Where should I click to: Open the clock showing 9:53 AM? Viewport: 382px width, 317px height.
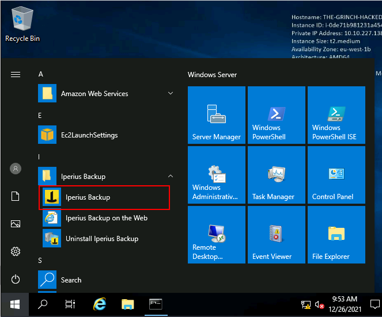345,304
